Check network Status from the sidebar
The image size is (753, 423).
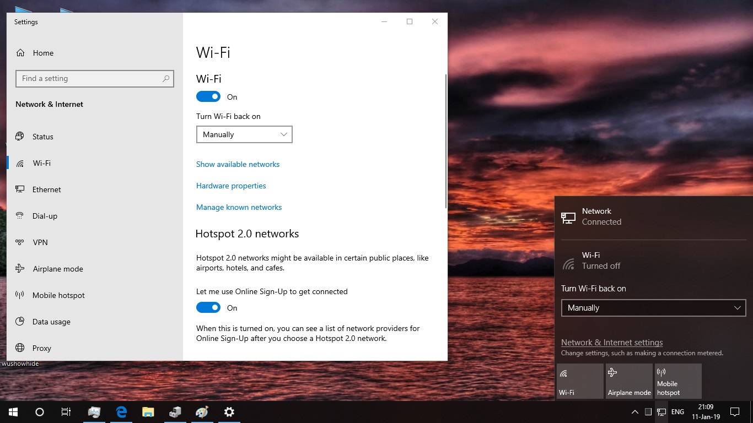click(x=43, y=137)
